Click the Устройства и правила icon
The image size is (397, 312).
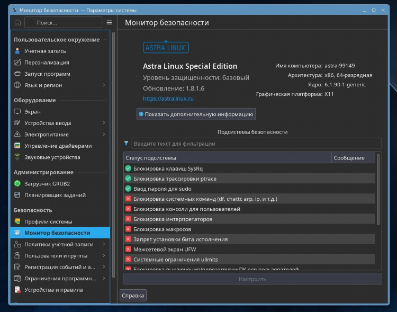click(17, 290)
